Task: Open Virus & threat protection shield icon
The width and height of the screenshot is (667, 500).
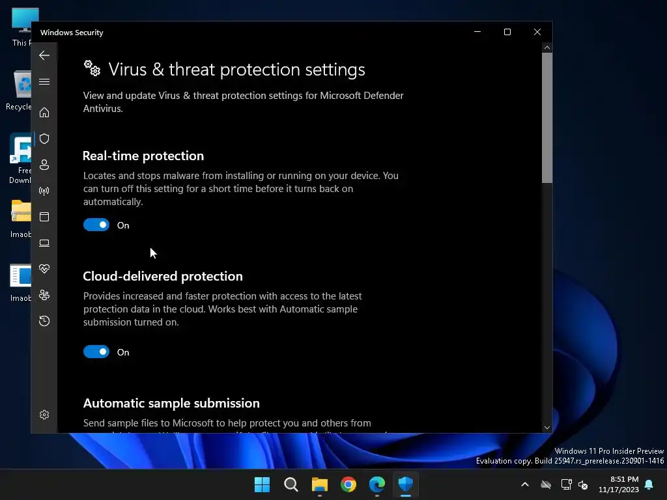Action: tap(44, 139)
